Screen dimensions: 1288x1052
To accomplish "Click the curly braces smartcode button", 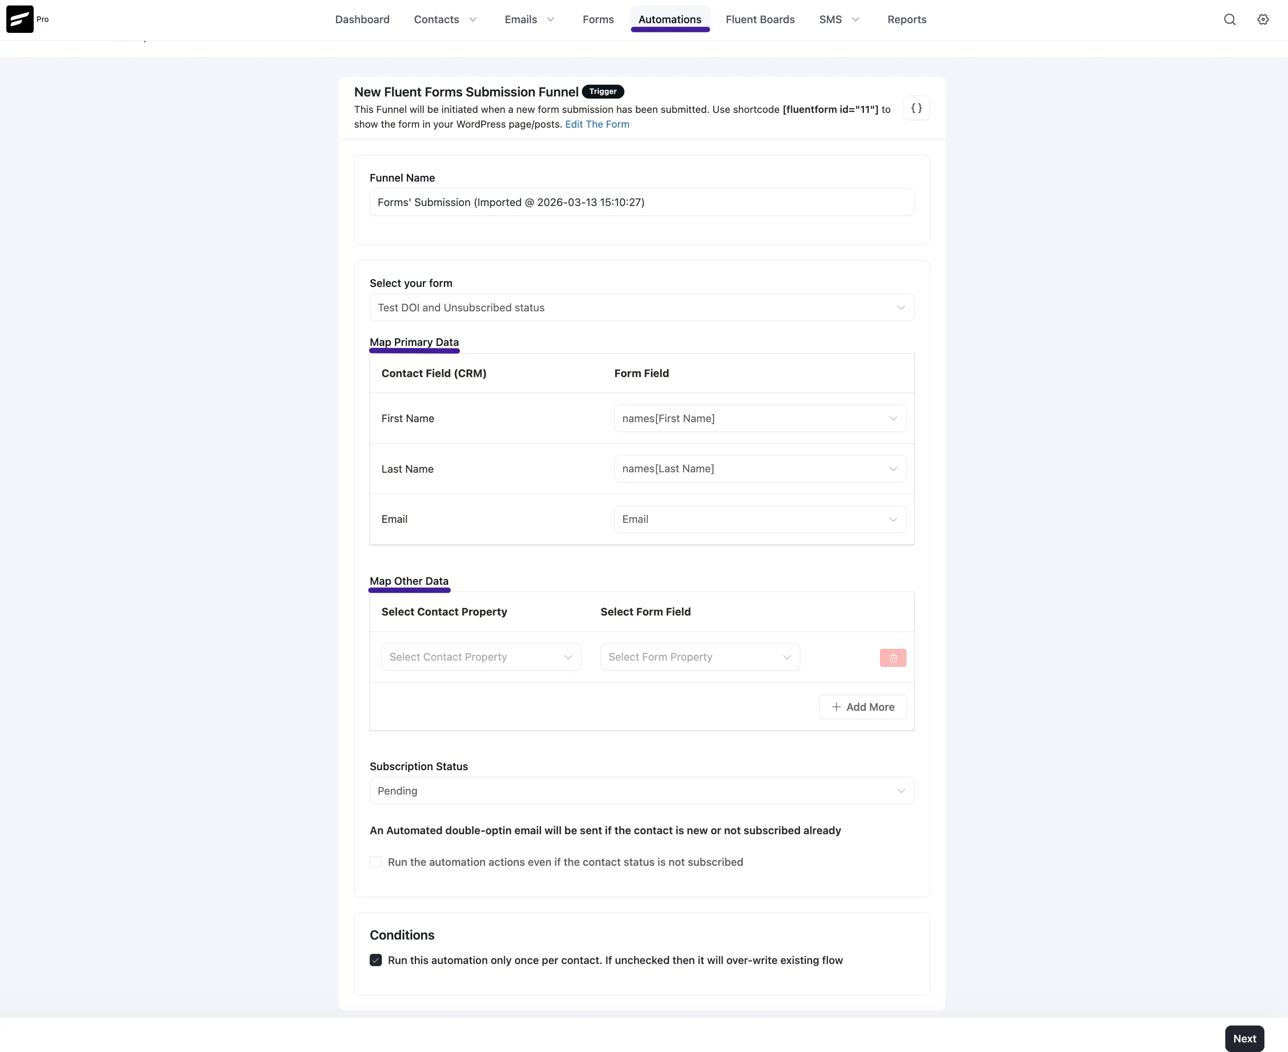I will coord(916,108).
